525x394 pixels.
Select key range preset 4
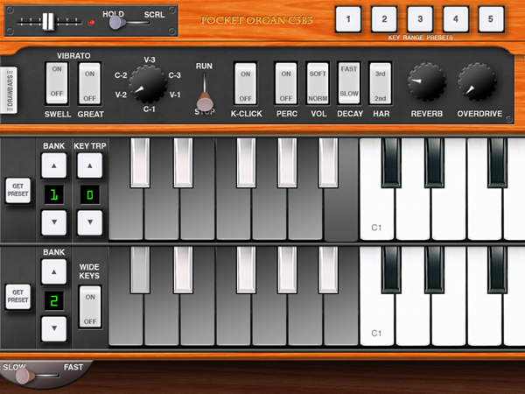456,19
